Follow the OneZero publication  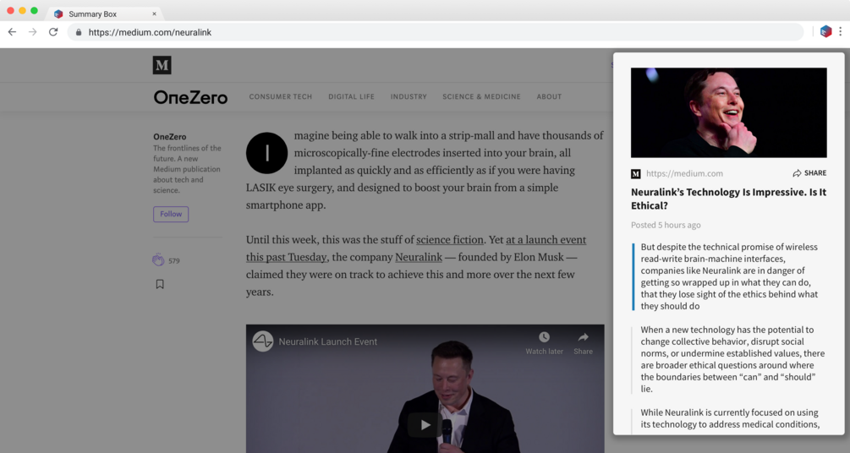(171, 214)
